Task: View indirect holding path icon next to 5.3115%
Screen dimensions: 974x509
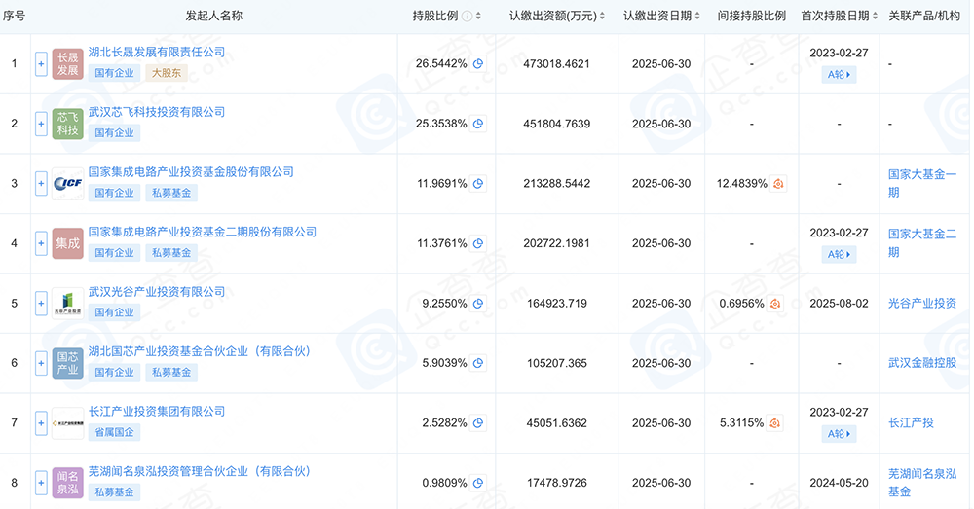Action: pos(774,423)
